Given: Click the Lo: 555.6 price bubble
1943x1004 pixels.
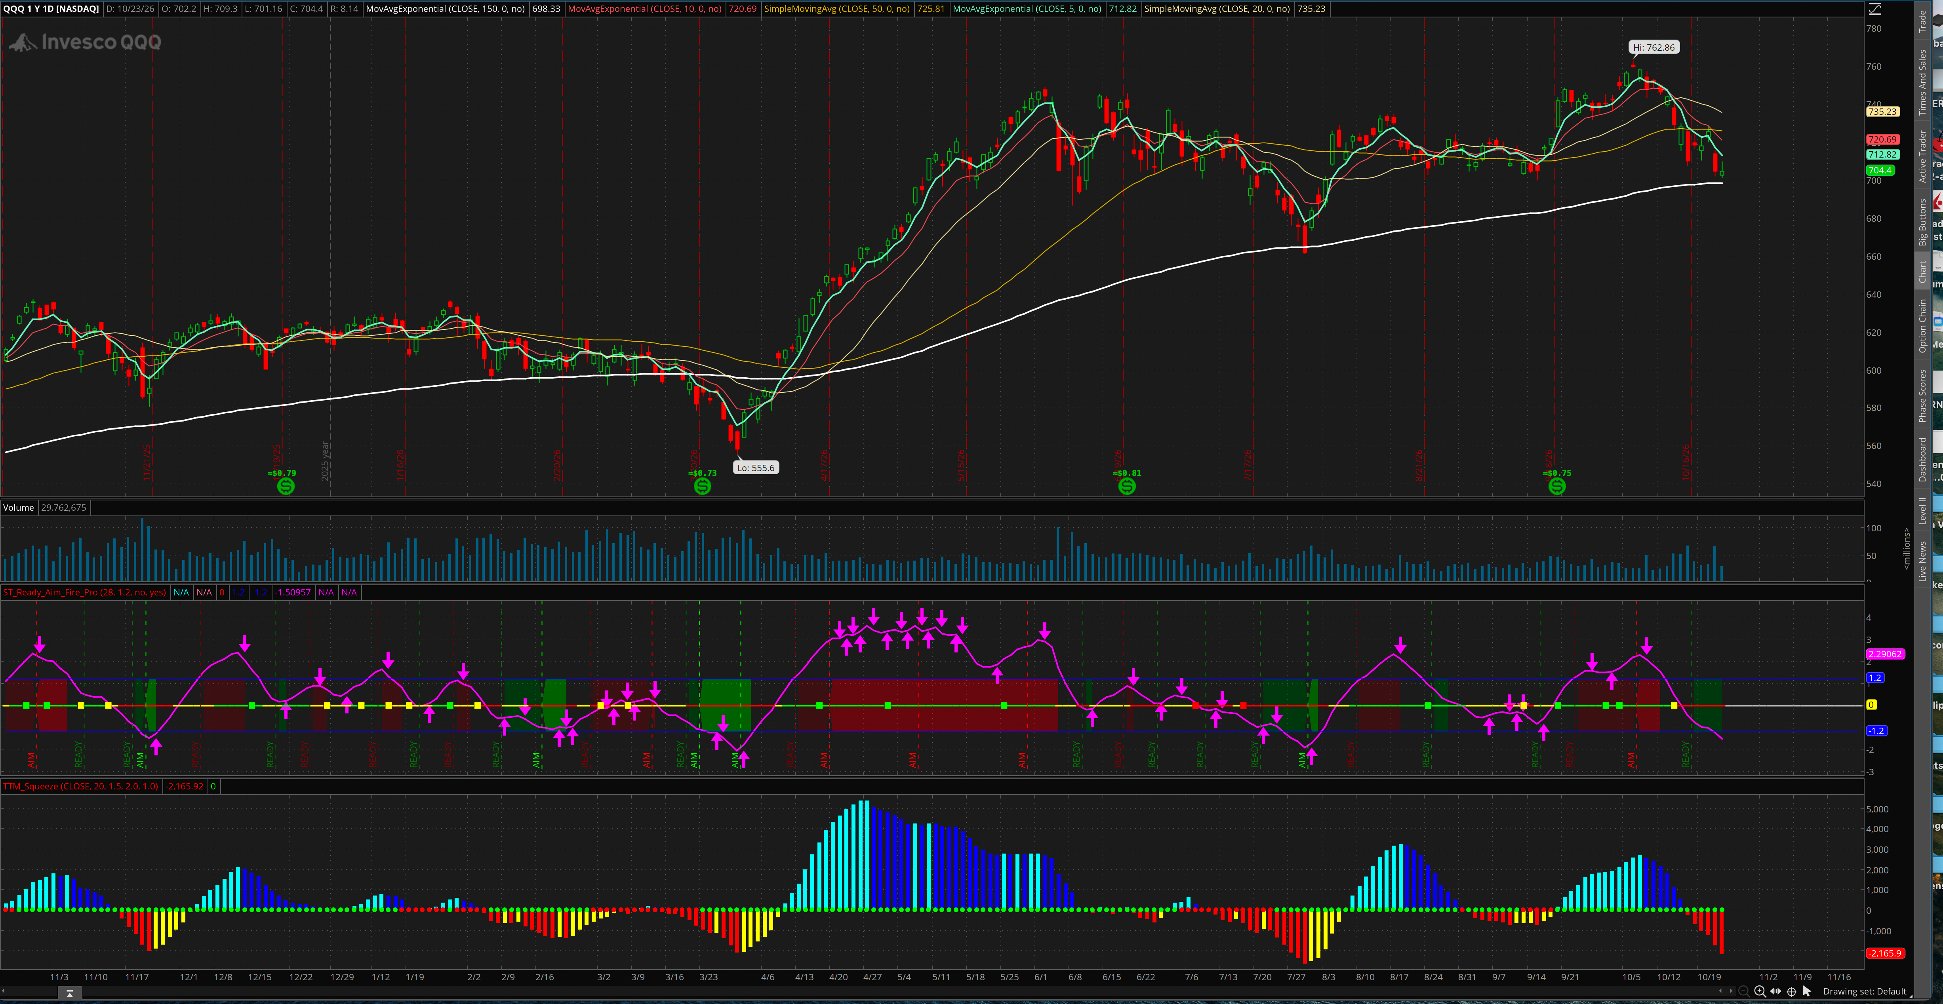Looking at the screenshot, I should tap(756, 467).
